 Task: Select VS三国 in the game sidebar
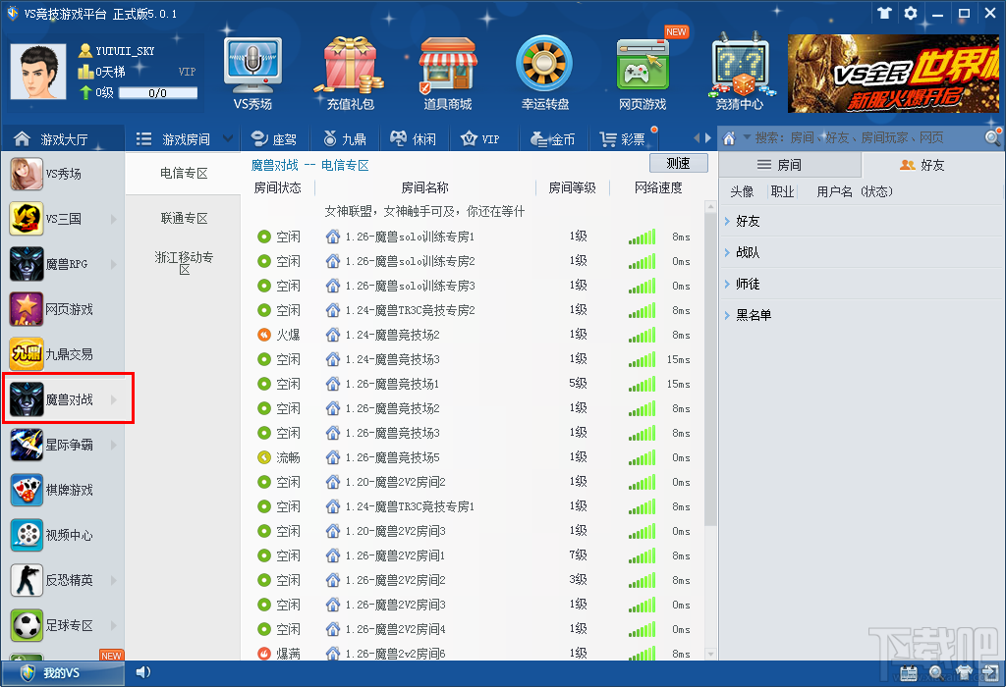64,219
